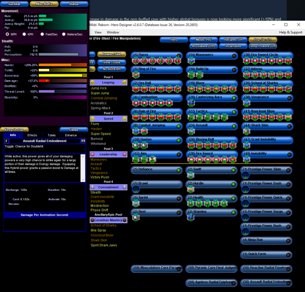Image resolution: width=305 pixels, height=292 pixels.
Task: Switch to the Status totals tab
Action: (74, 4)
